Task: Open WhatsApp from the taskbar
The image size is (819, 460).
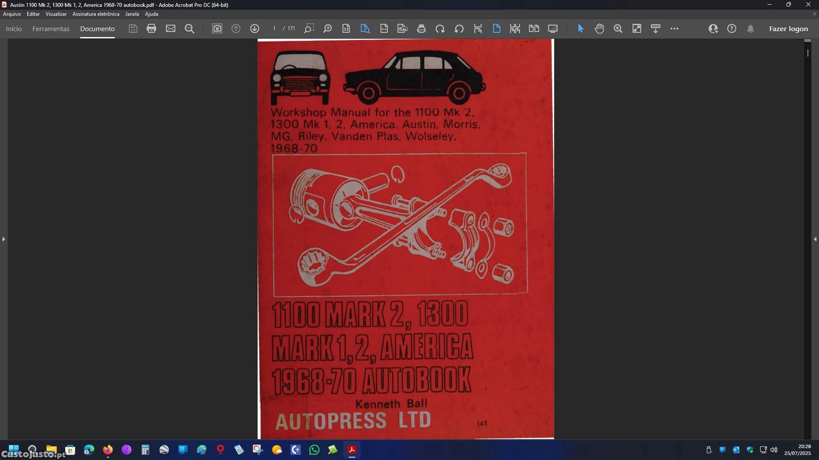Action: click(x=314, y=450)
